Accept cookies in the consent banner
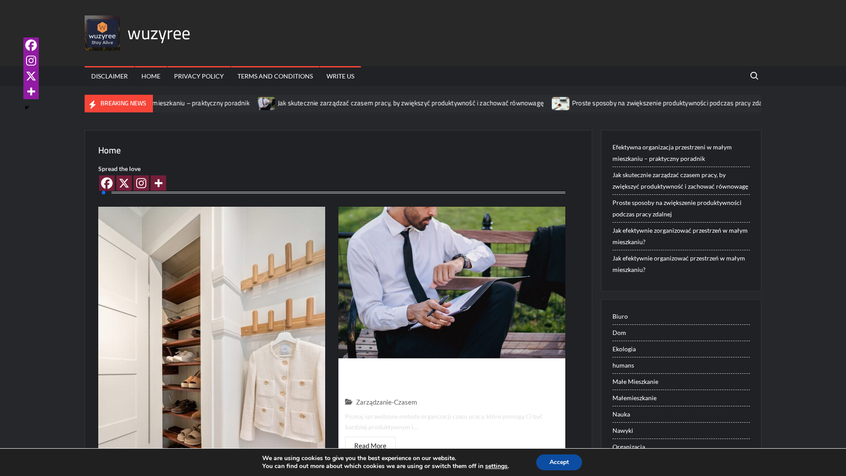This screenshot has width=846, height=476. [559, 462]
